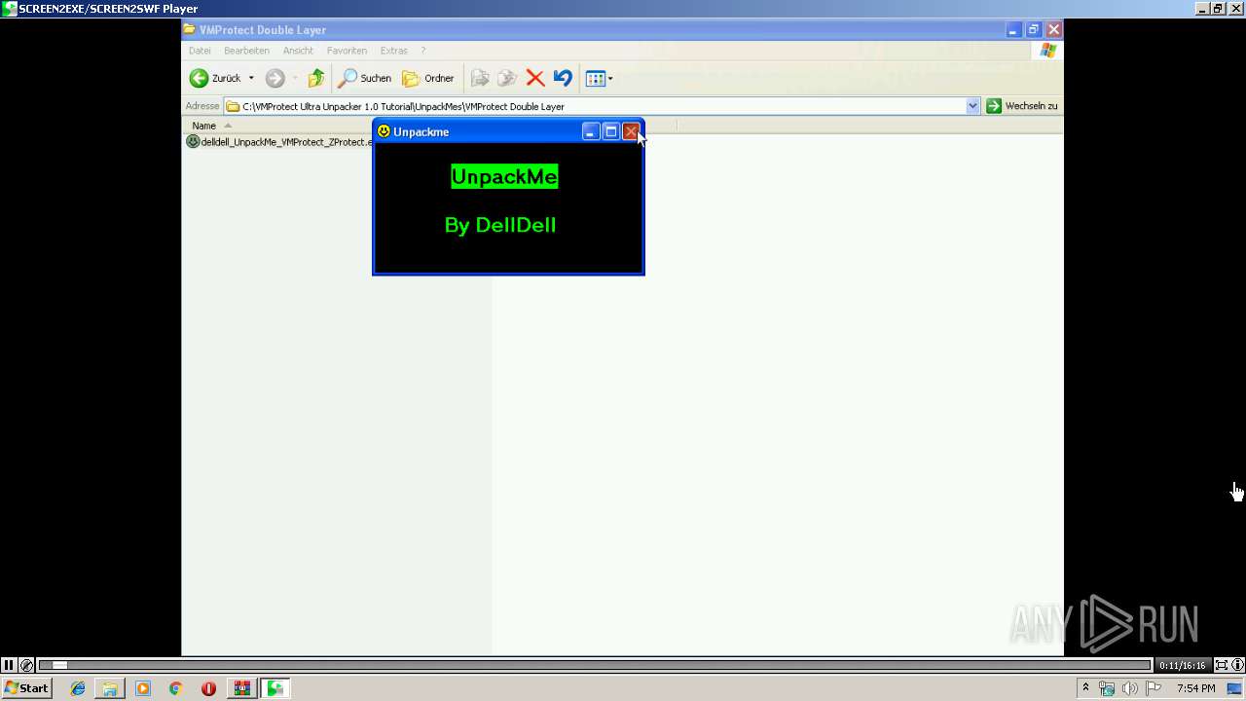The height and width of the screenshot is (701, 1246).
Task: Minimize the Unpackme window
Action: (591, 131)
